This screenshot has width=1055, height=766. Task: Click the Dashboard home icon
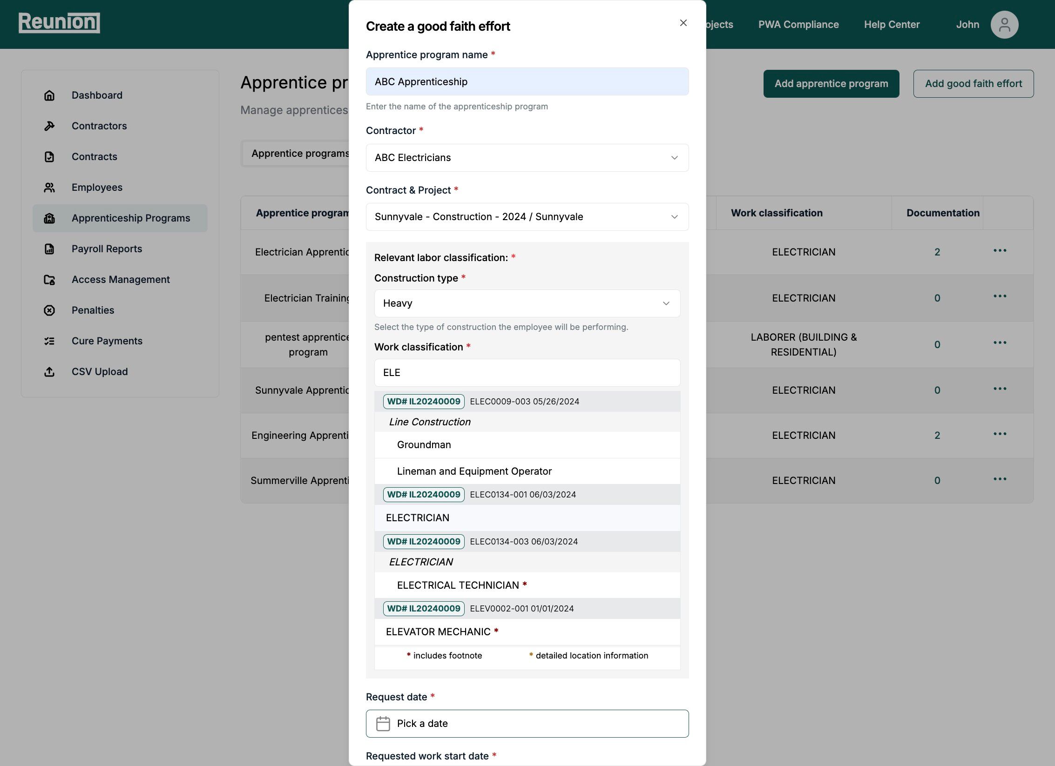click(x=49, y=95)
